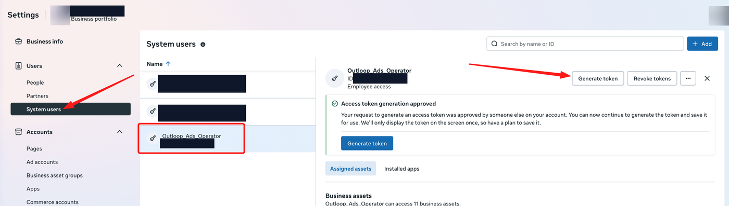Viewport: 729px width, 206px height.
Task: Switch to Assigned assets tab
Action: click(x=351, y=169)
